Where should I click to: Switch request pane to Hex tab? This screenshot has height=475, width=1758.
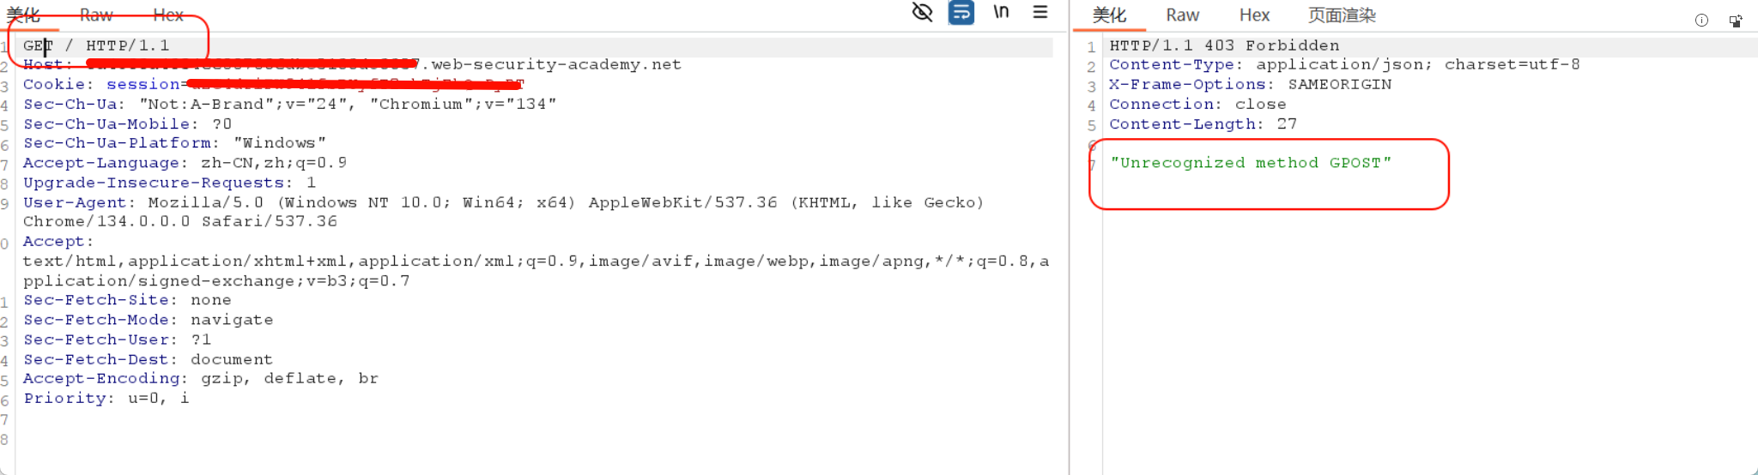point(168,15)
